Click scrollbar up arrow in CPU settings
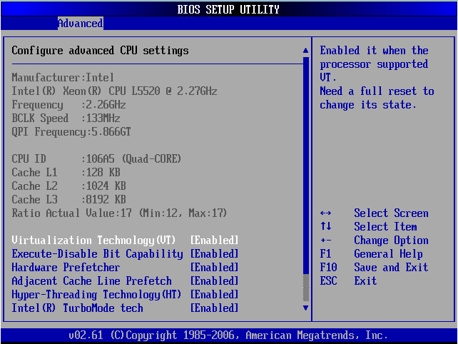 (x=305, y=51)
